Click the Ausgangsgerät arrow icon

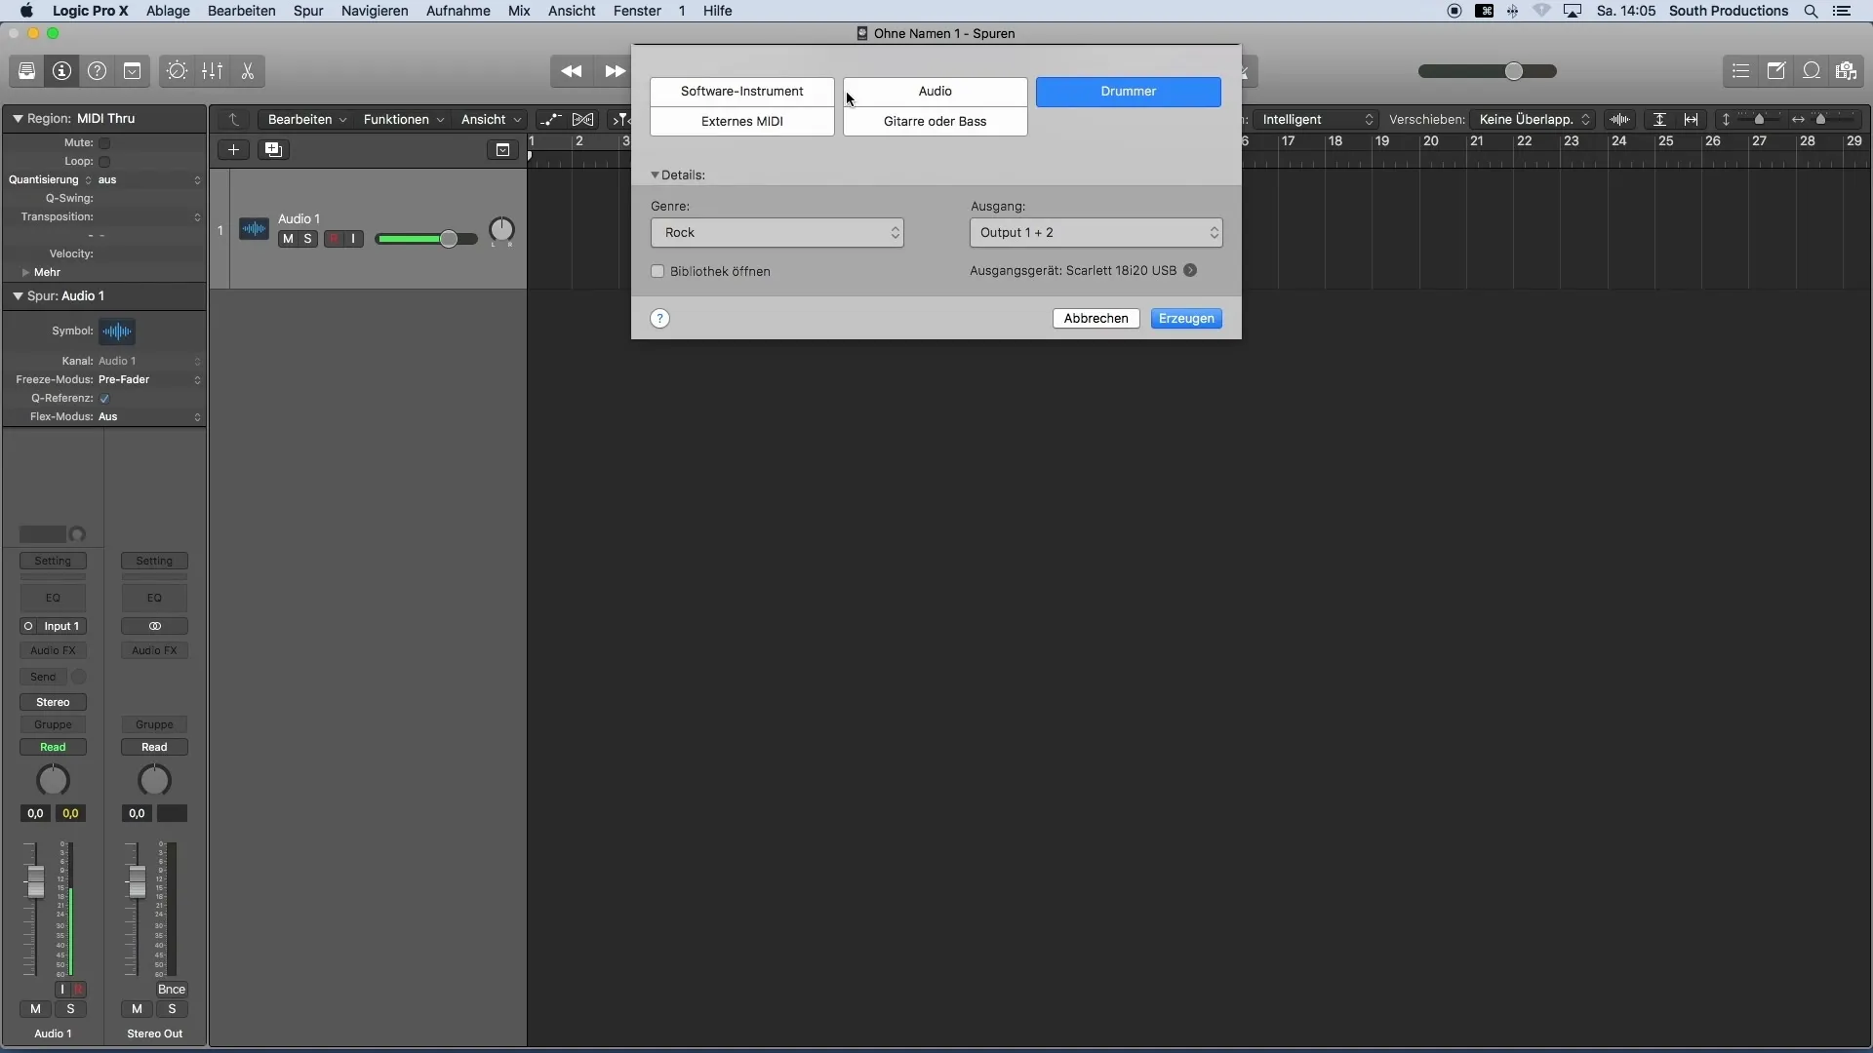click(1190, 270)
